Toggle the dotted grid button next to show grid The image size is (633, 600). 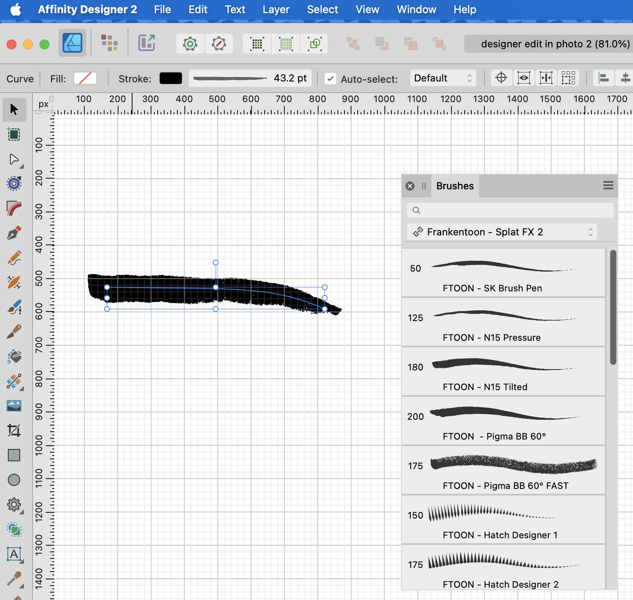(286, 44)
